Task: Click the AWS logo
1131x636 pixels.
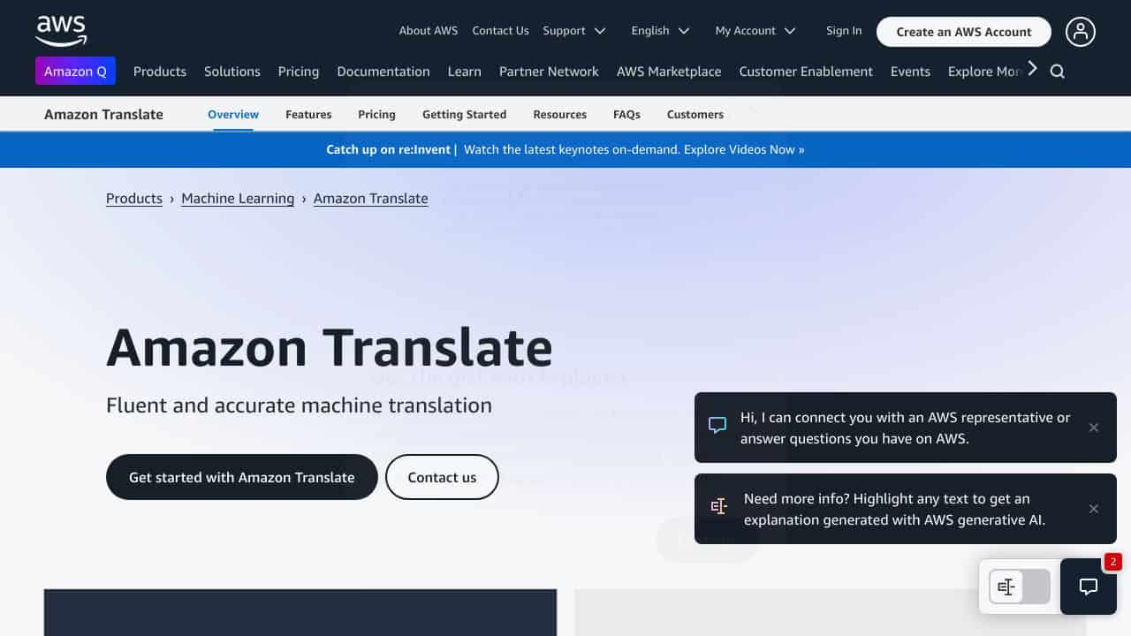Action: [x=61, y=31]
